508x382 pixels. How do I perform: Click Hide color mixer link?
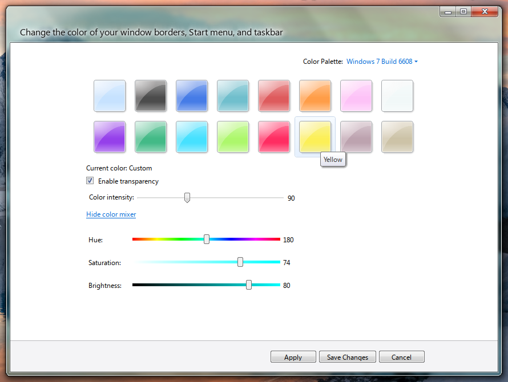pos(111,214)
